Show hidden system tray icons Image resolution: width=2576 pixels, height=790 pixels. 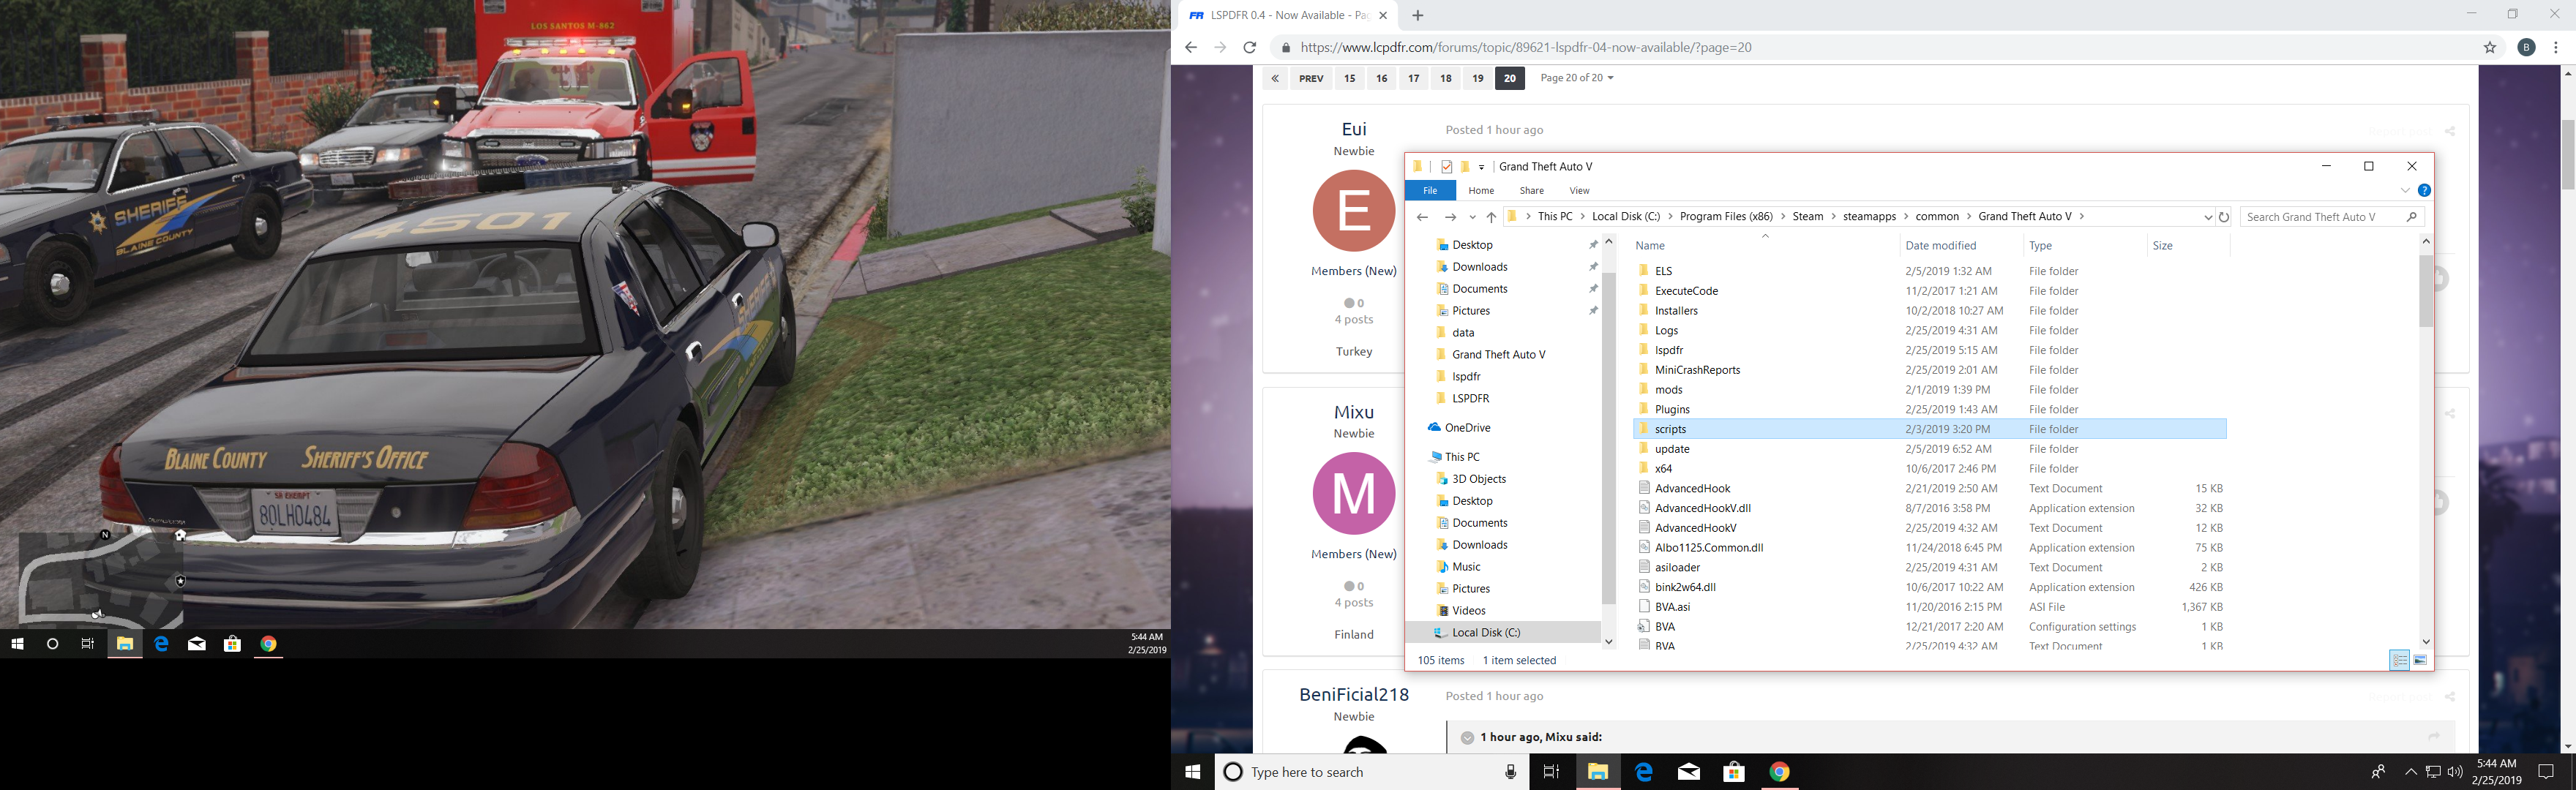click(2410, 772)
